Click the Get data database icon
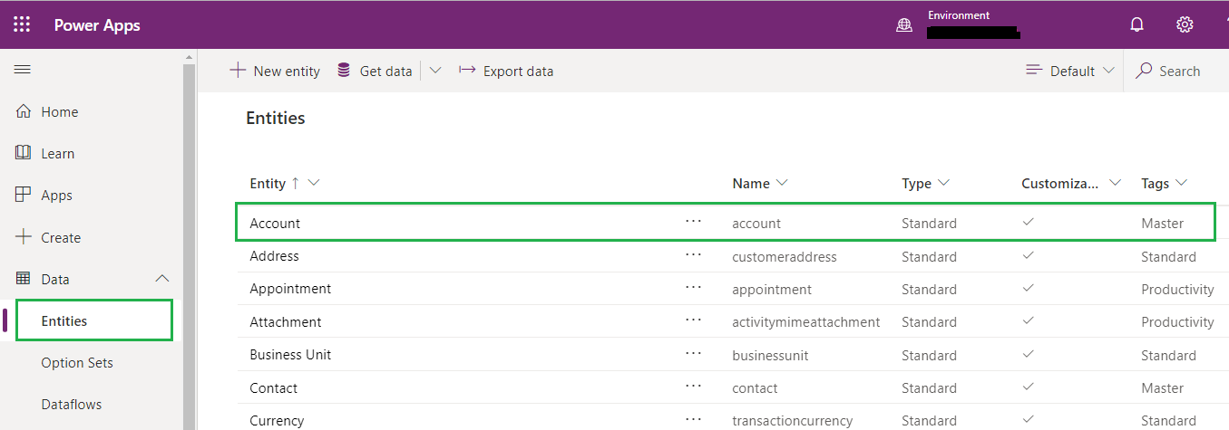The height and width of the screenshot is (430, 1229). pyautogui.click(x=344, y=71)
